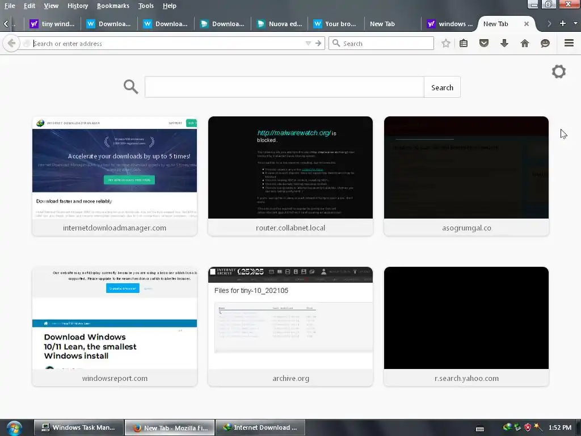Open the on-screen keyboard tray icon
Viewport: 581px width, 436px height.
480,429
